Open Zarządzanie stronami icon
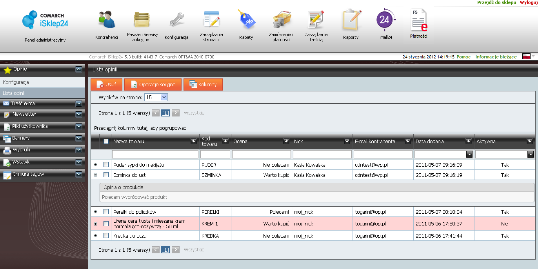Screen dimensions: 538x269 tap(211, 20)
